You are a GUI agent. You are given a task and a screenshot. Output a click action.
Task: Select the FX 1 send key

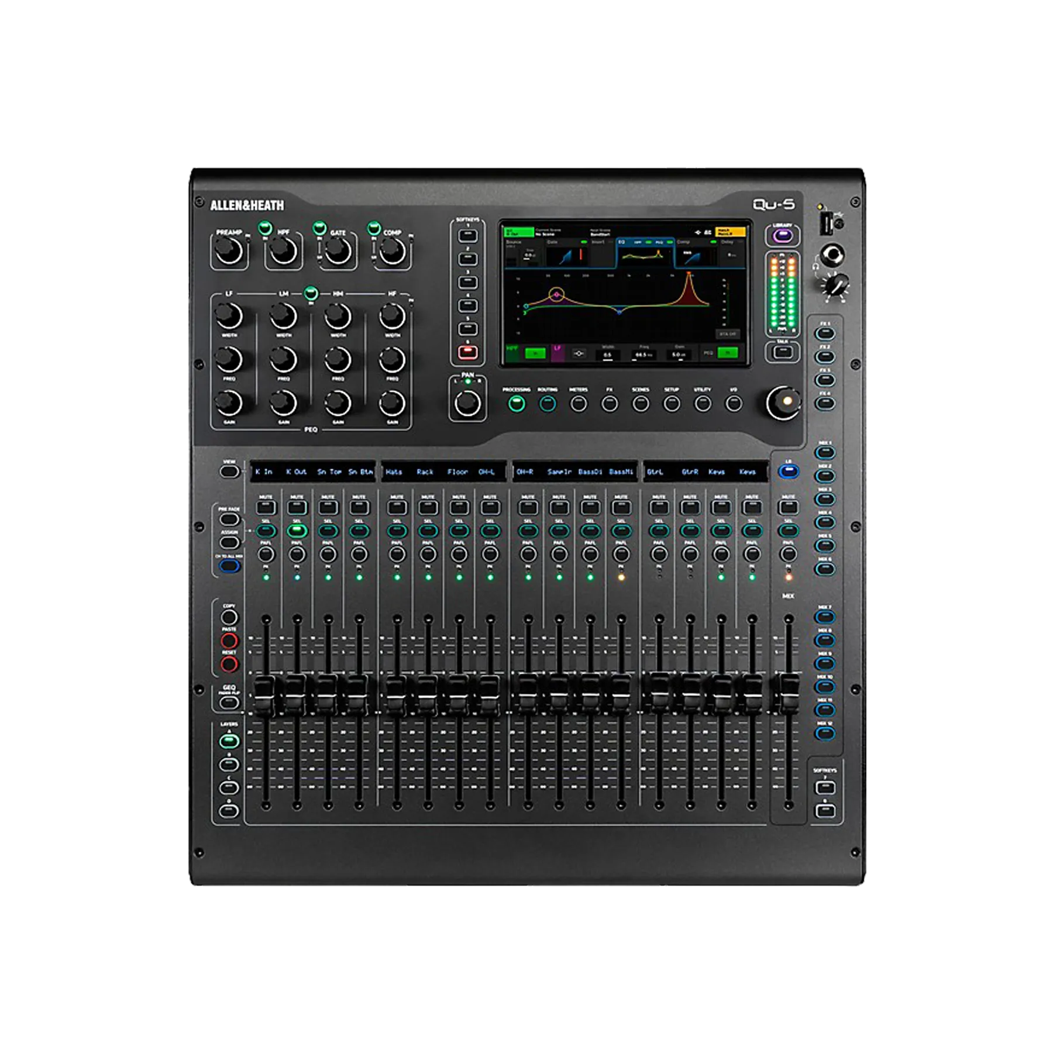click(x=825, y=333)
